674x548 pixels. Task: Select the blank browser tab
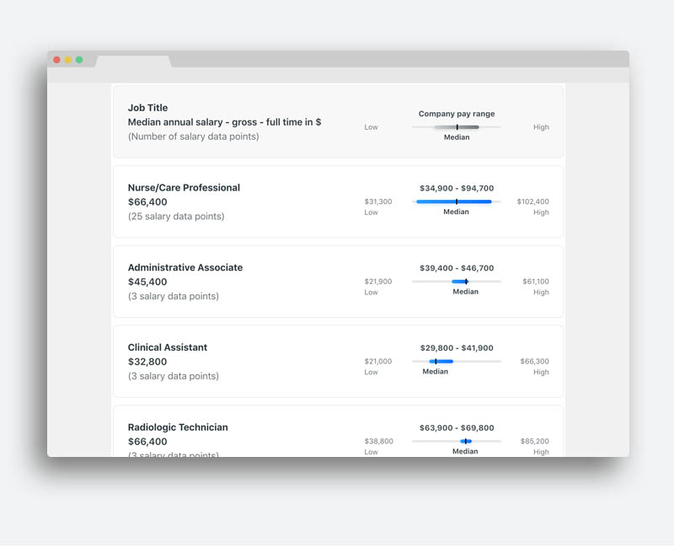coord(133,62)
